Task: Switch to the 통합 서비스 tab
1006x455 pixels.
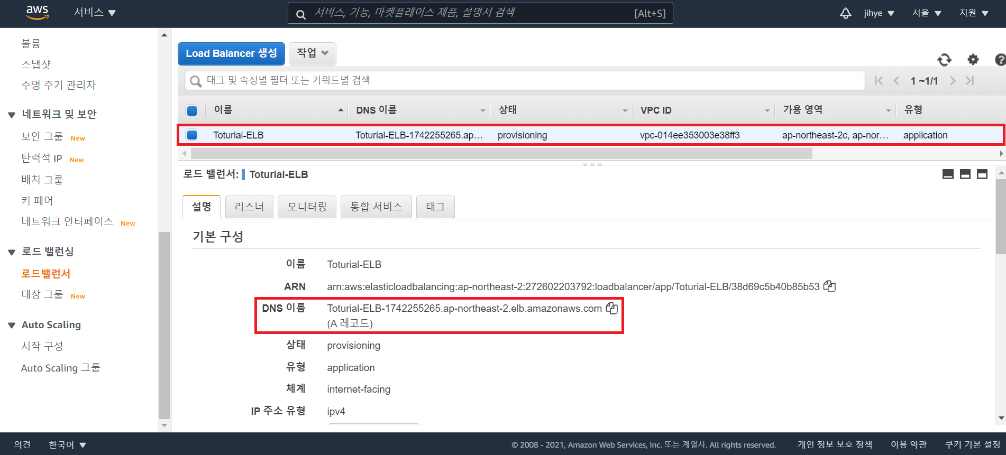Action: (x=376, y=207)
